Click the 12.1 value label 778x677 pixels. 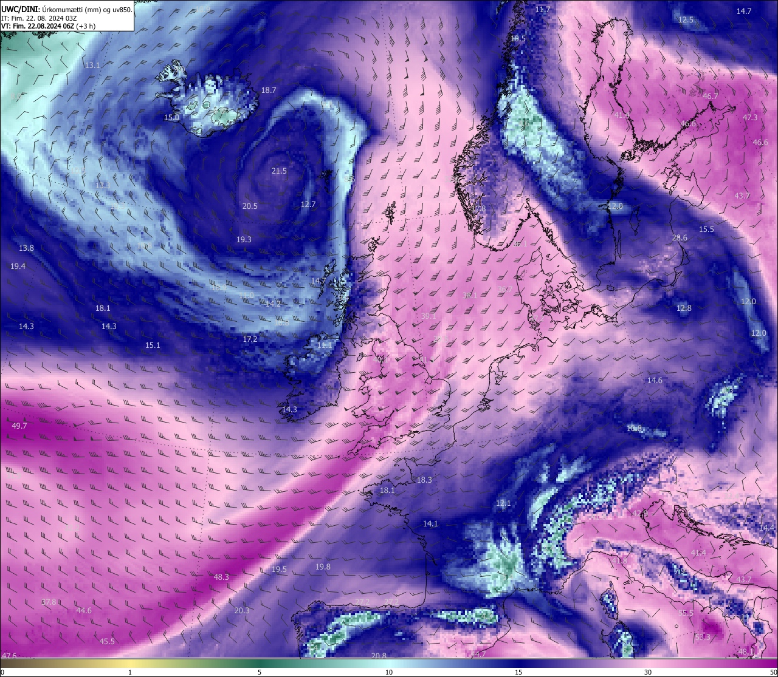(x=503, y=504)
